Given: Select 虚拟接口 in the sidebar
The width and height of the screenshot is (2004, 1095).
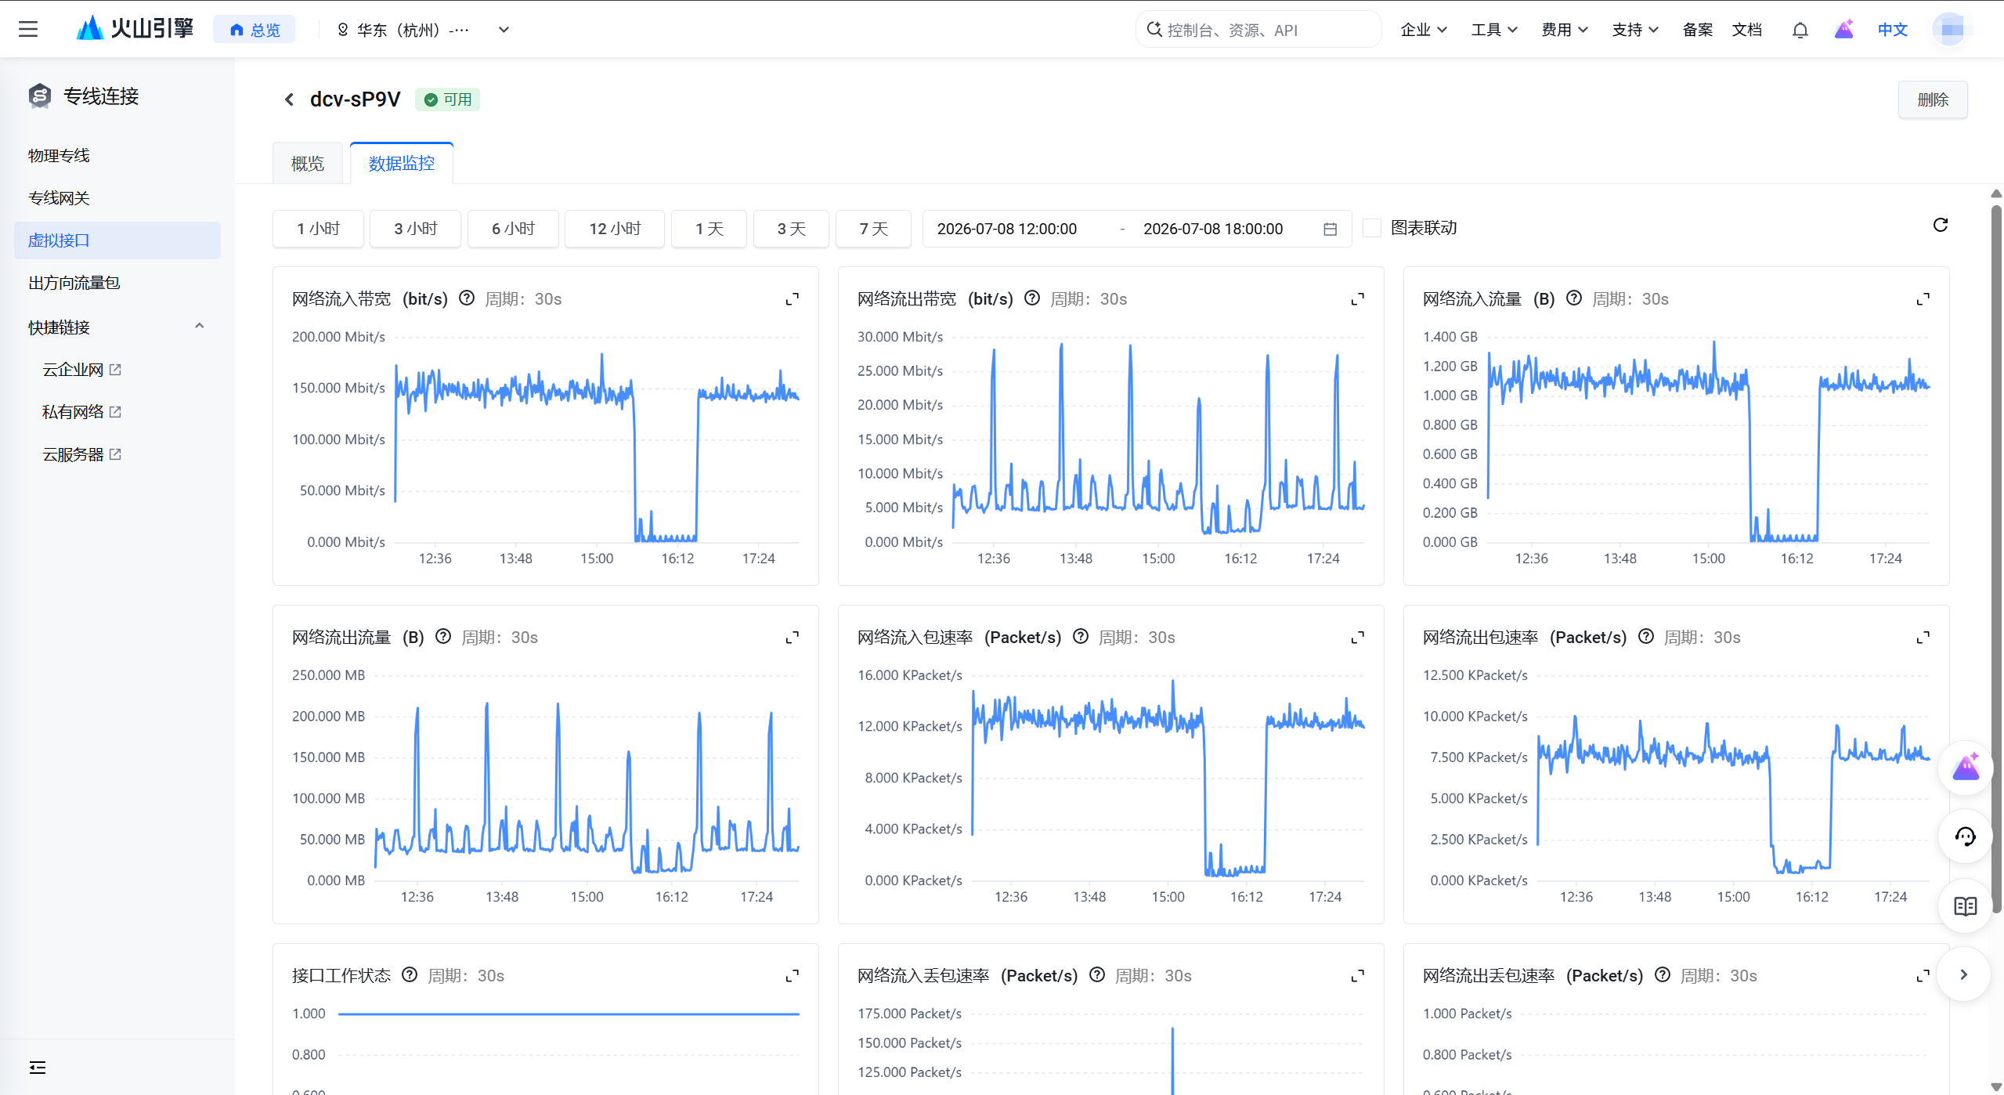Looking at the screenshot, I should coord(117,240).
